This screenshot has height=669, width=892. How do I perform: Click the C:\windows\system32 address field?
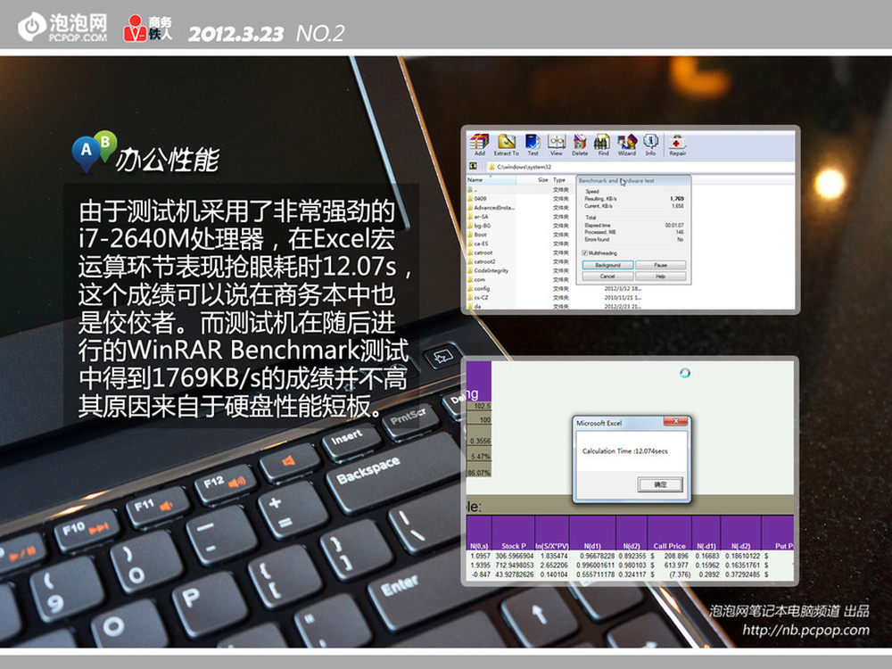[640, 167]
